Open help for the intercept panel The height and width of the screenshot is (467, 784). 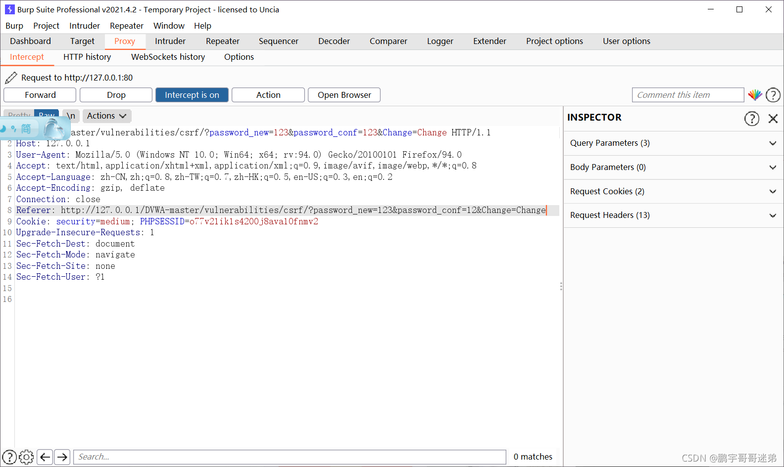(773, 95)
